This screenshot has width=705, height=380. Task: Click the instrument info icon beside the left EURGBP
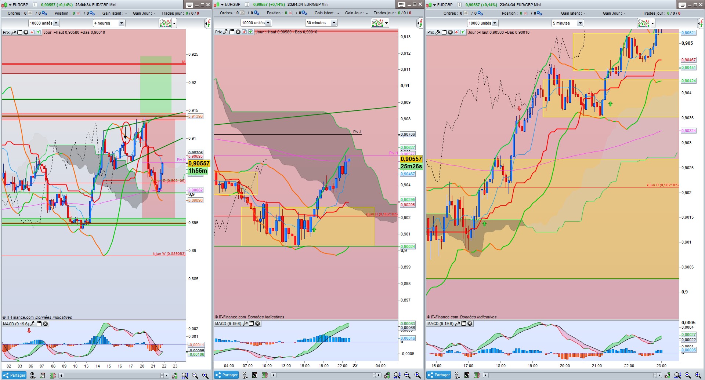point(35,5)
